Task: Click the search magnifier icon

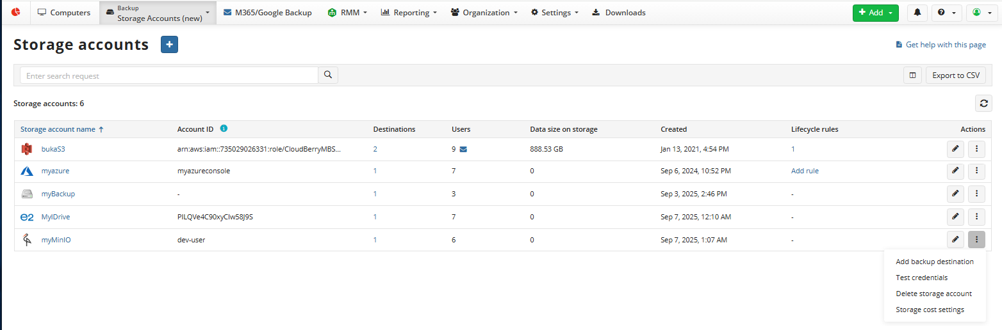Action: tap(328, 75)
